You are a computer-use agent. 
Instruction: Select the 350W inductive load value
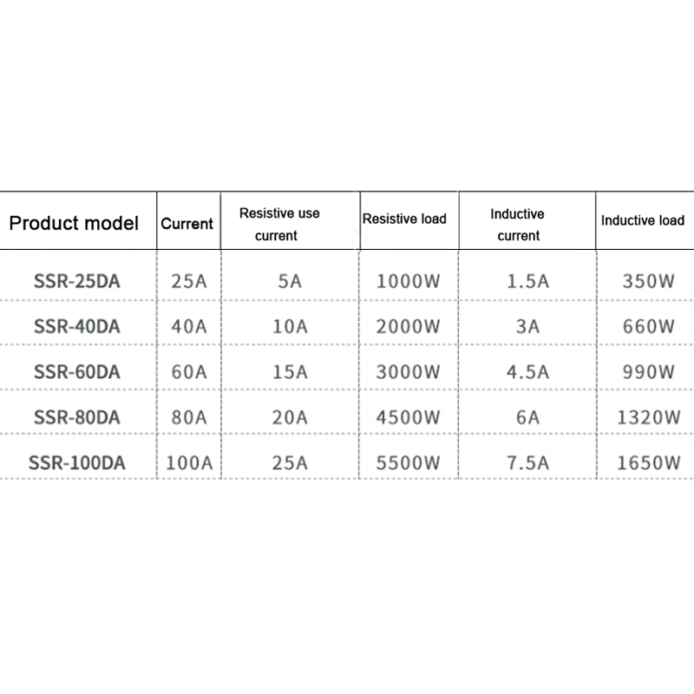click(x=648, y=281)
